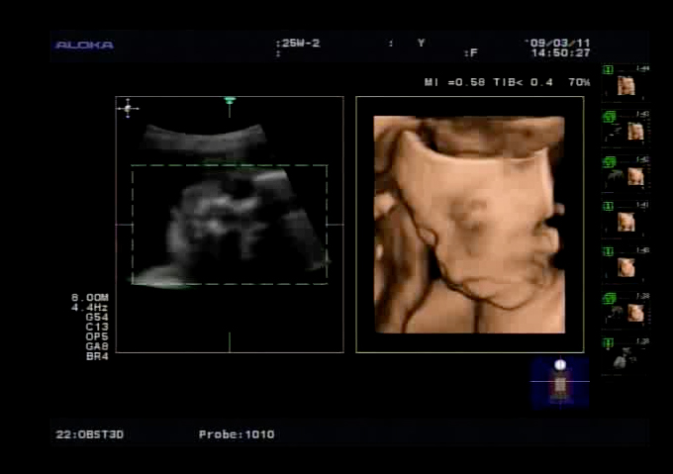Click green frame icon beside thumbnail 1-42
This screenshot has width=673, height=474.
609,161
